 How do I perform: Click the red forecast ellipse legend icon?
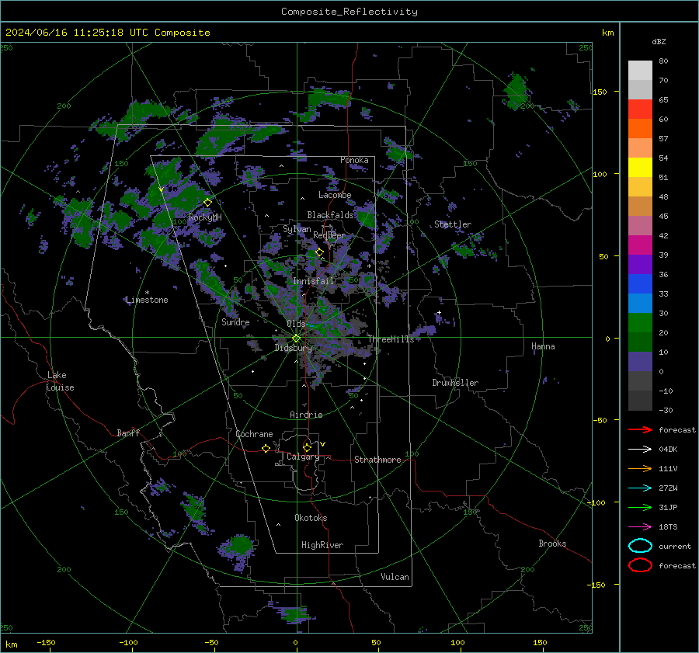[x=640, y=565]
